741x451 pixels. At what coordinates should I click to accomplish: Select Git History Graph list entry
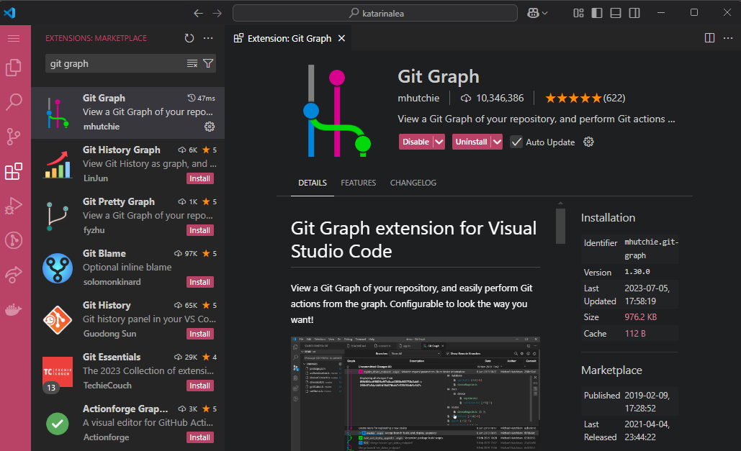click(x=127, y=164)
